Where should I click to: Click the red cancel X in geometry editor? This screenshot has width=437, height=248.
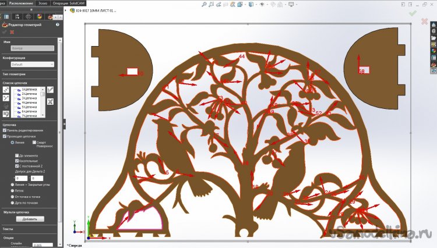click(12, 32)
